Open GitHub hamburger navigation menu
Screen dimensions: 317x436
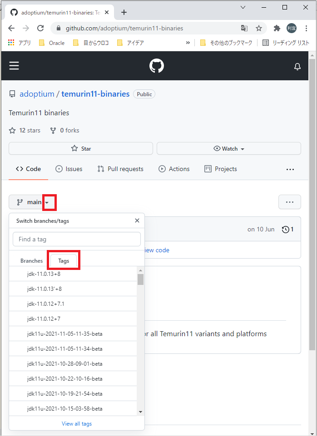(x=14, y=66)
